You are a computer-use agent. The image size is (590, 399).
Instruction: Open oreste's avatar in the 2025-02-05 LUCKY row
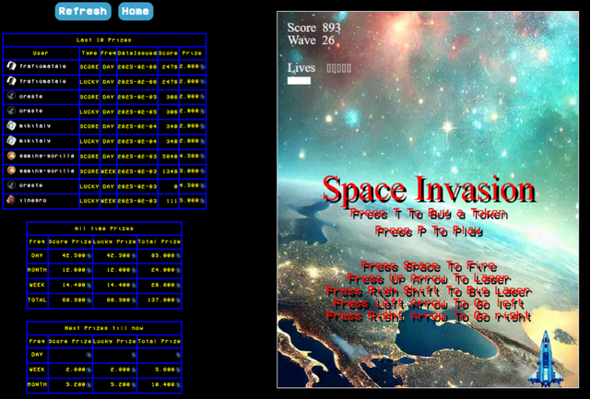point(11,111)
